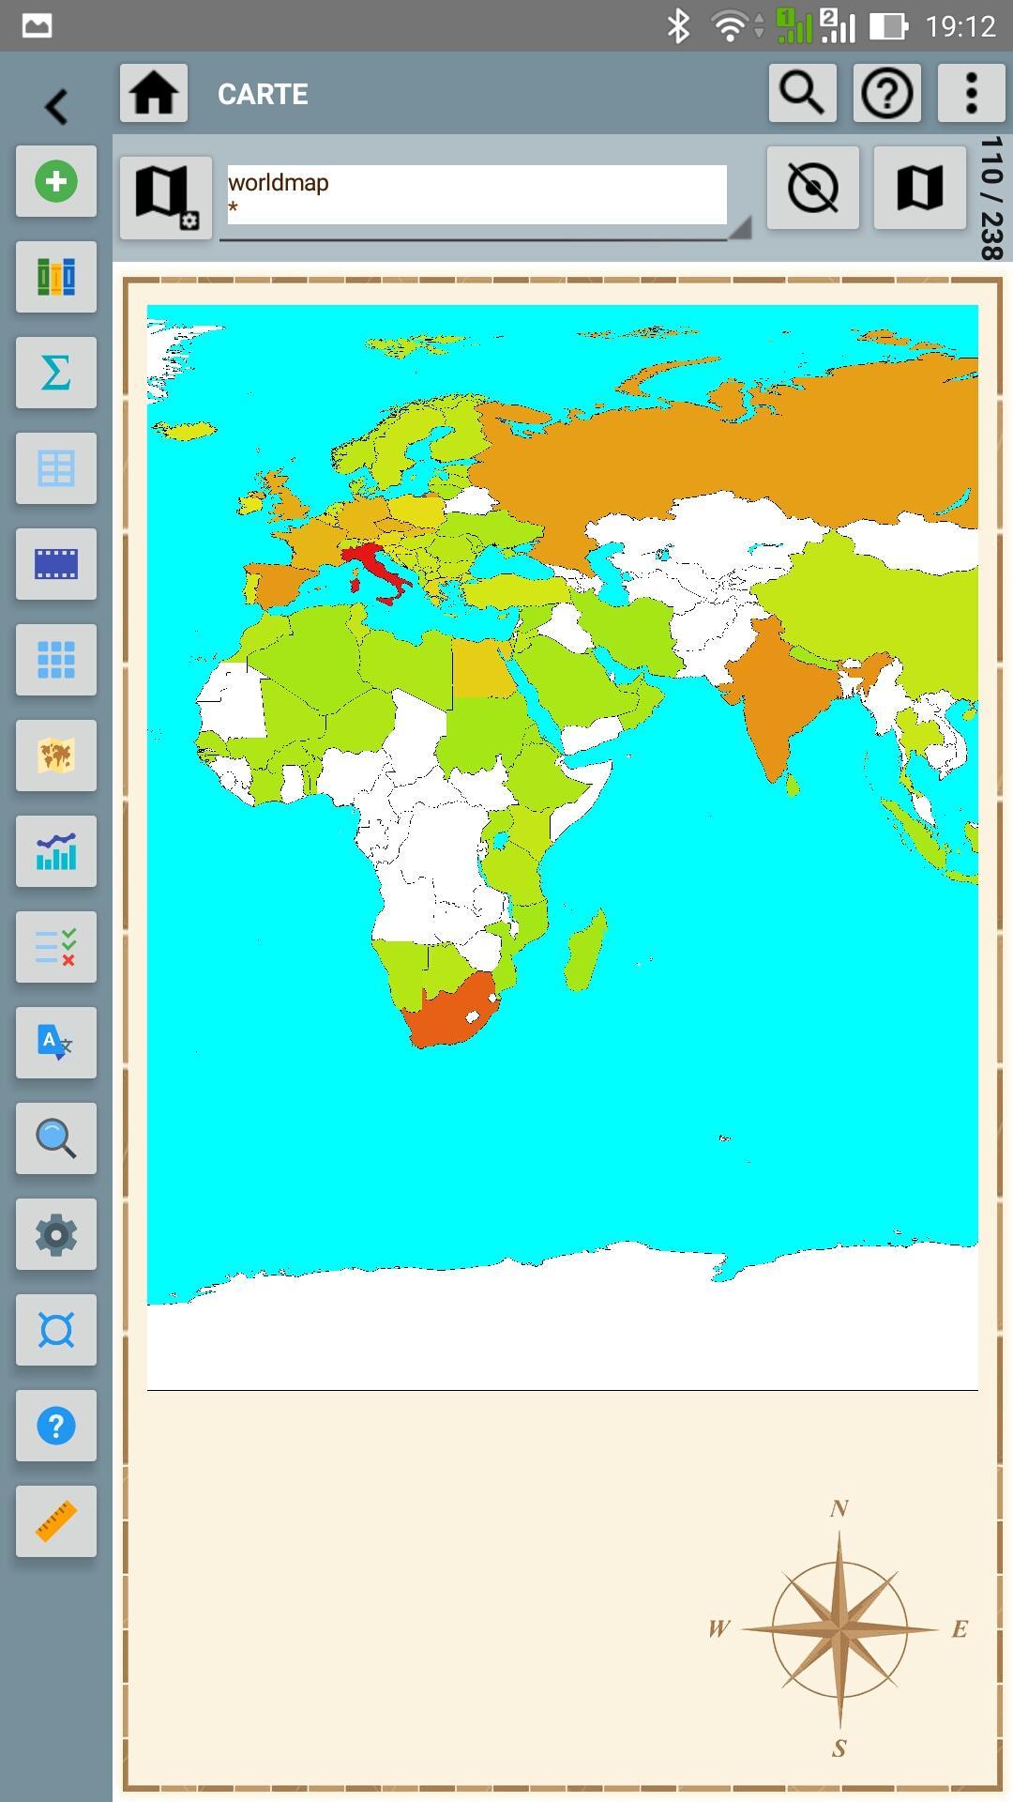Open the table grid view icon

56,468
